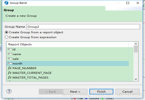Close the Group Band window

[x=138, y=3]
